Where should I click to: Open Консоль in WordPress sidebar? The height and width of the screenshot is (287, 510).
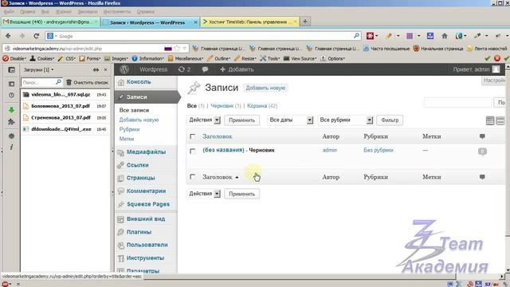(139, 82)
